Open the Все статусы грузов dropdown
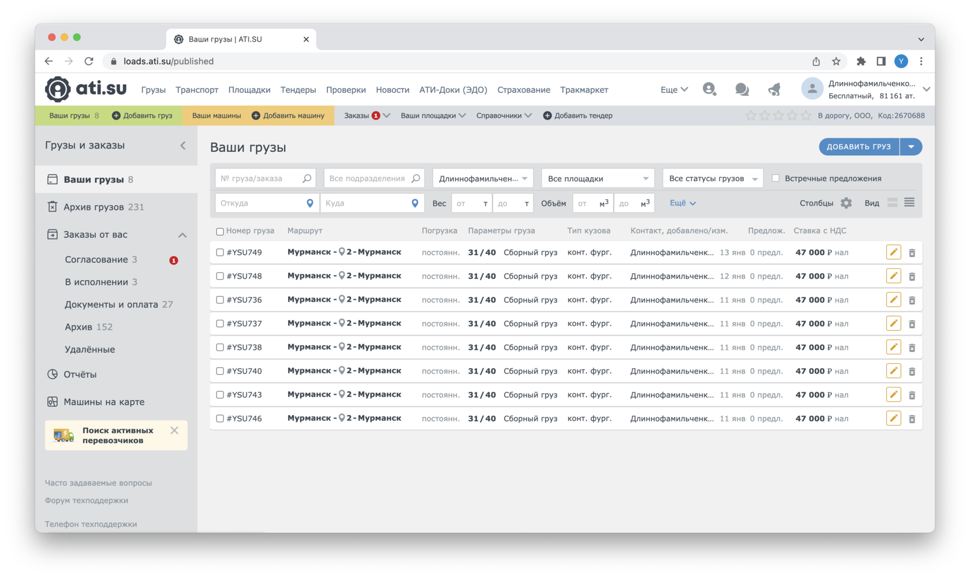This screenshot has width=970, height=579. (712, 178)
